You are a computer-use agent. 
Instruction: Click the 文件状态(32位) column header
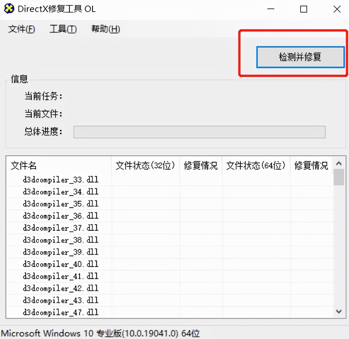(145, 166)
